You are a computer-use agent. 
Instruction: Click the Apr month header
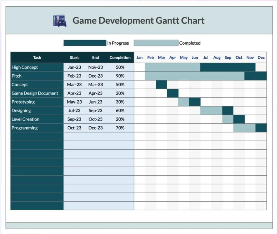click(x=173, y=57)
